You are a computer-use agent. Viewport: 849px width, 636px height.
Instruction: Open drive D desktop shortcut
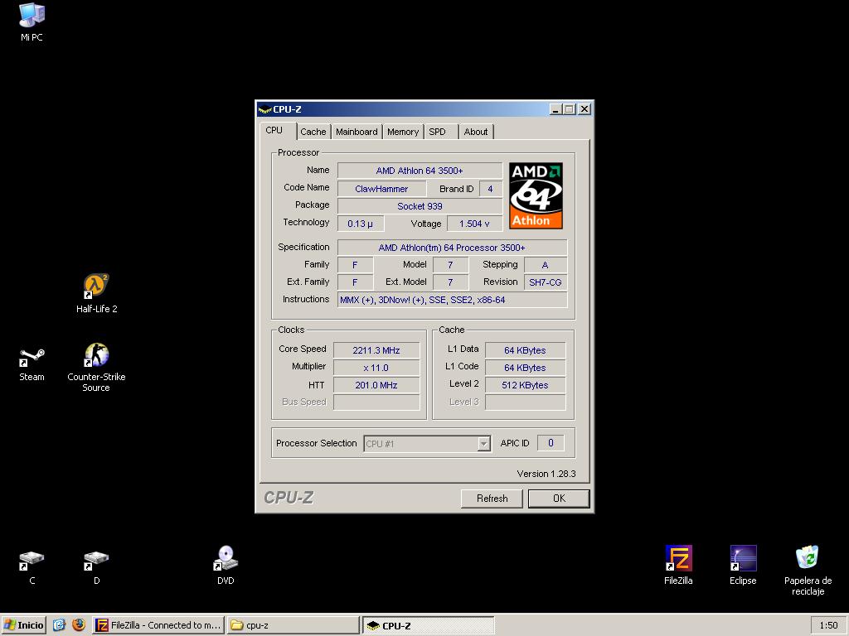point(96,566)
